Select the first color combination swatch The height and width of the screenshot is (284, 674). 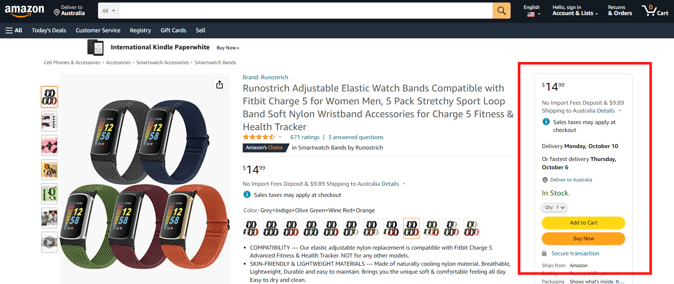tap(251, 228)
